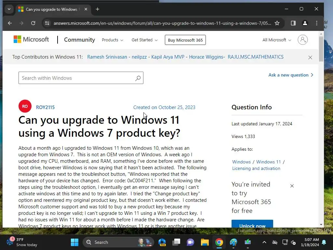This screenshot has width=333, height=250.
Task: Close the 'Can you upgrade to Windows' tab
Action: pyautogui.click(x=86, y=9)
